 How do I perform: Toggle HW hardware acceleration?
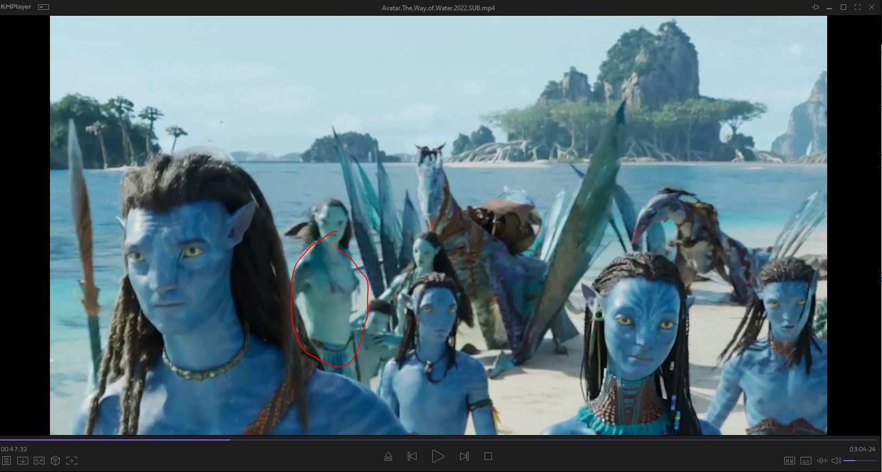[x=790, y=461]
